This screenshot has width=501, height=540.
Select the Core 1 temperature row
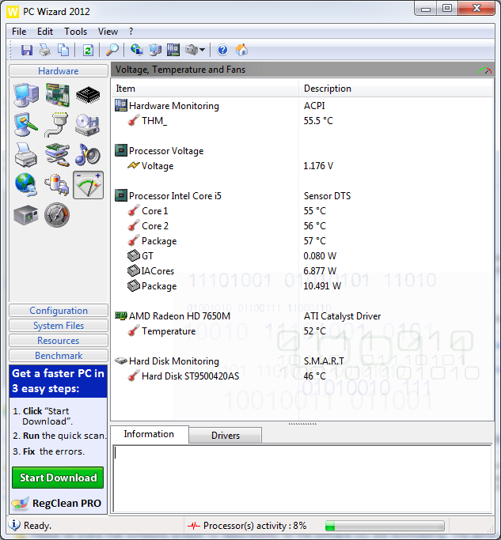pos(303,211)
